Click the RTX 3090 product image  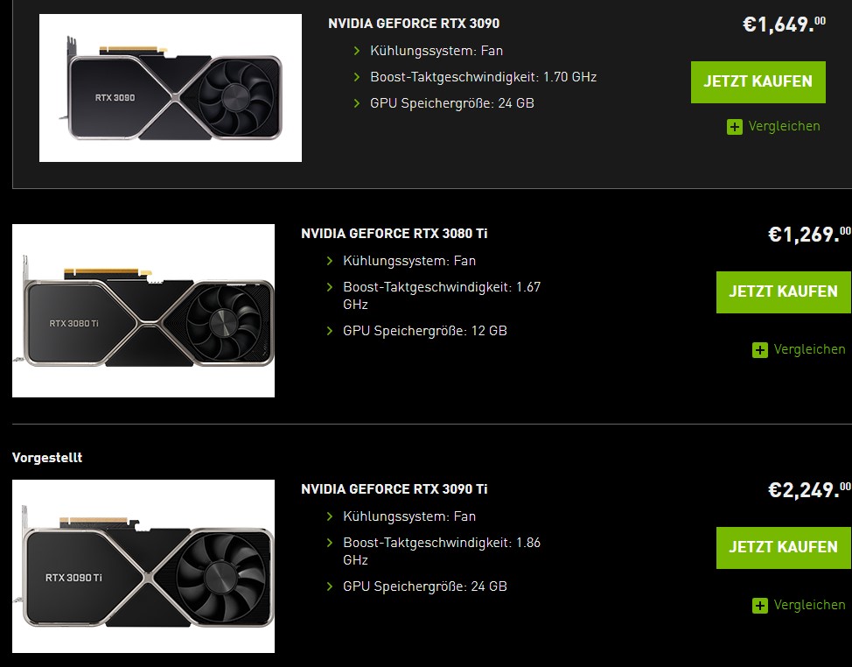[170, 88]
